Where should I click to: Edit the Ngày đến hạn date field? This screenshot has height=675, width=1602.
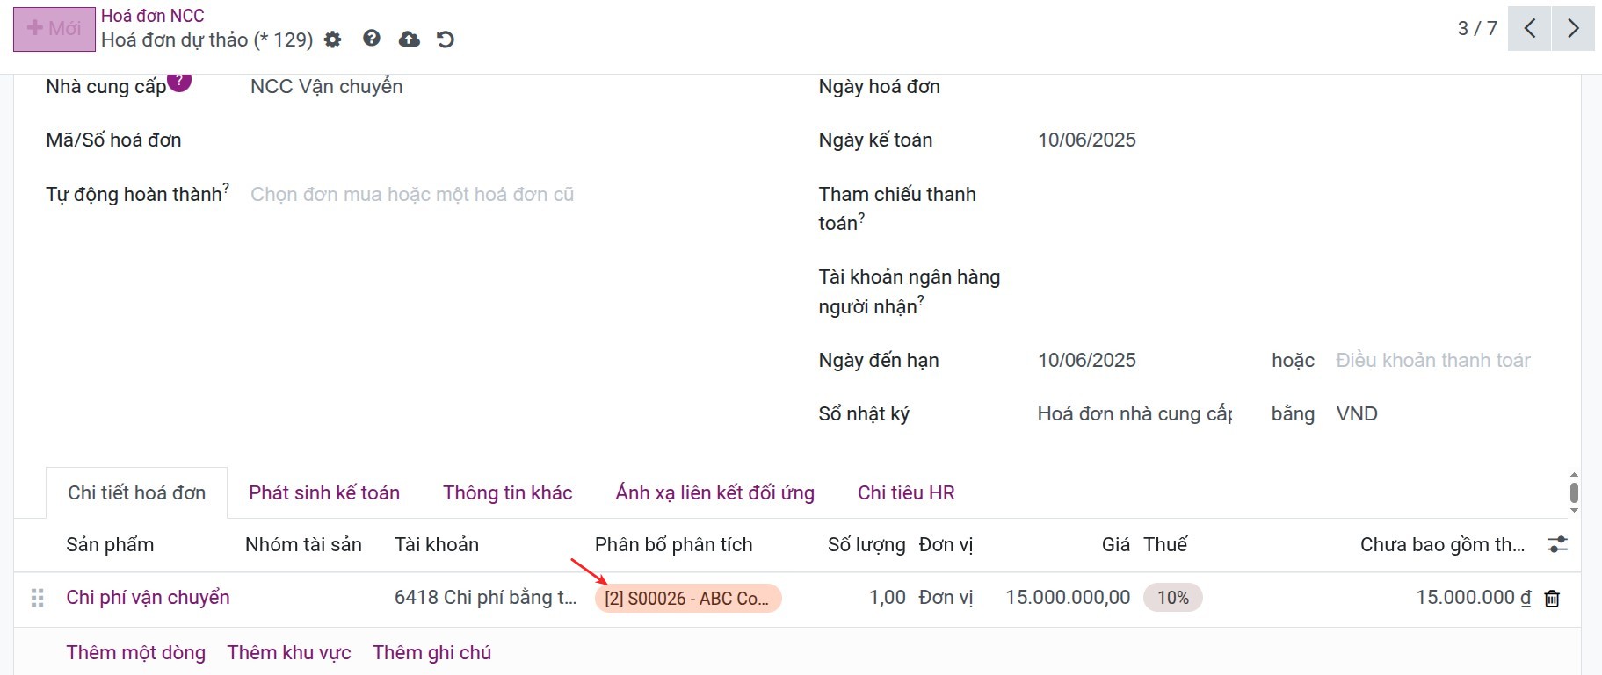coord(1087,361)
